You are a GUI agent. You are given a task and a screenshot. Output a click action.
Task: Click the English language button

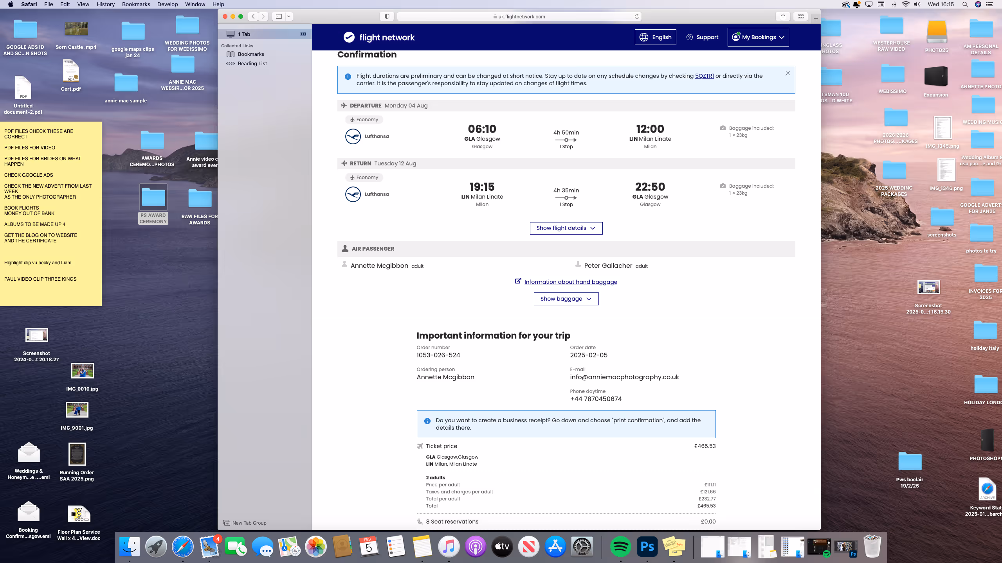[x=655, y=37]
